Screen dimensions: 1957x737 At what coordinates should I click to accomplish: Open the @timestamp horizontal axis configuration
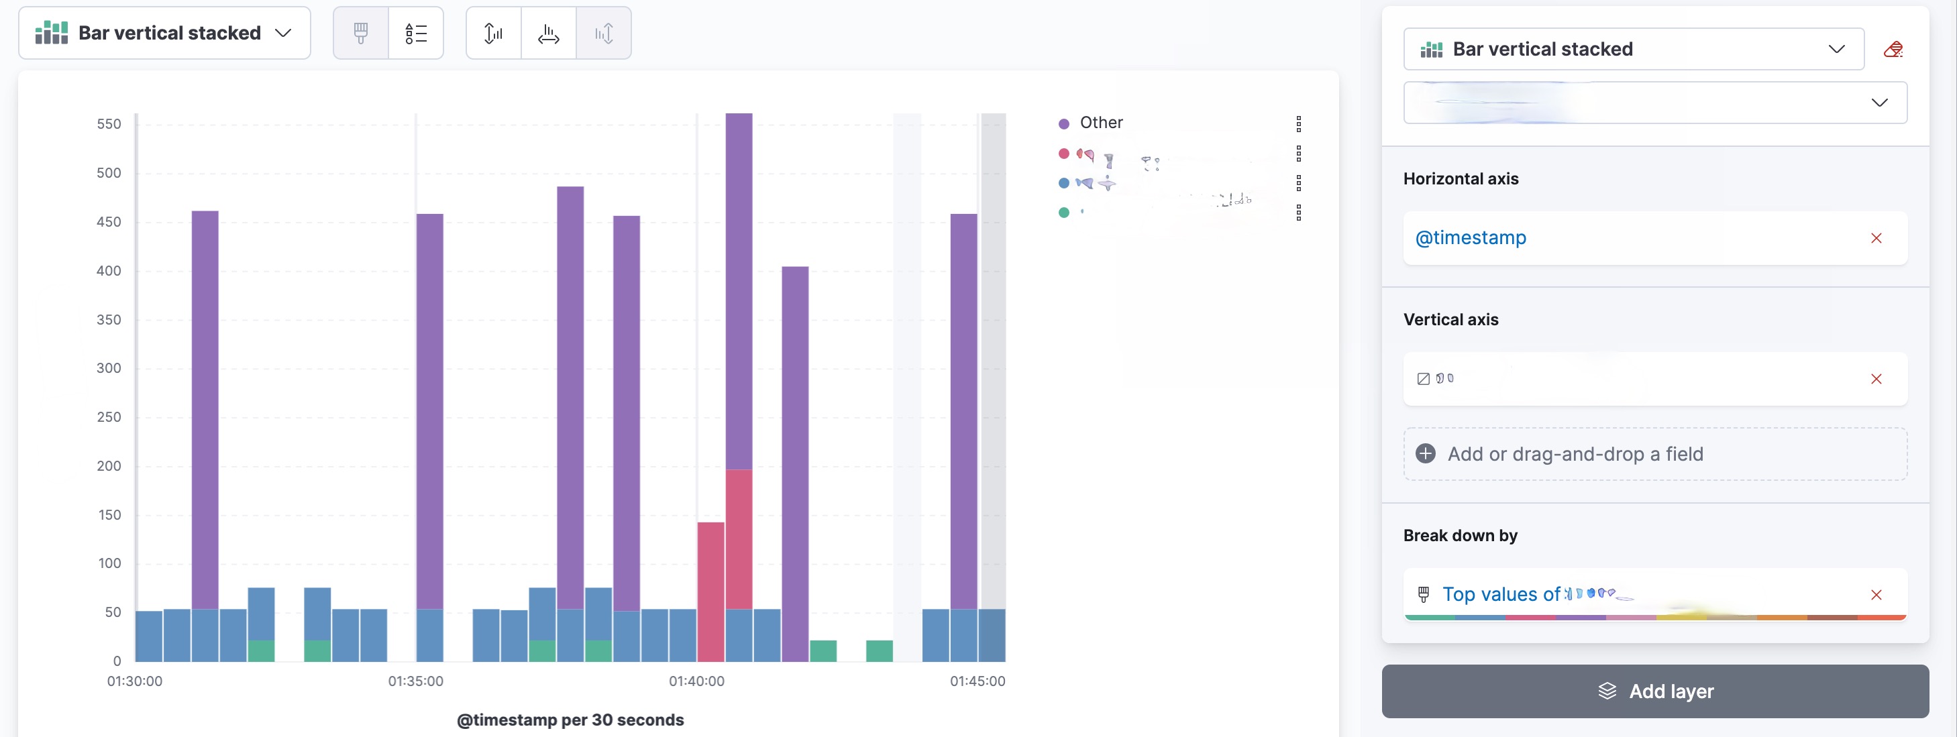tap(1470, 238)
